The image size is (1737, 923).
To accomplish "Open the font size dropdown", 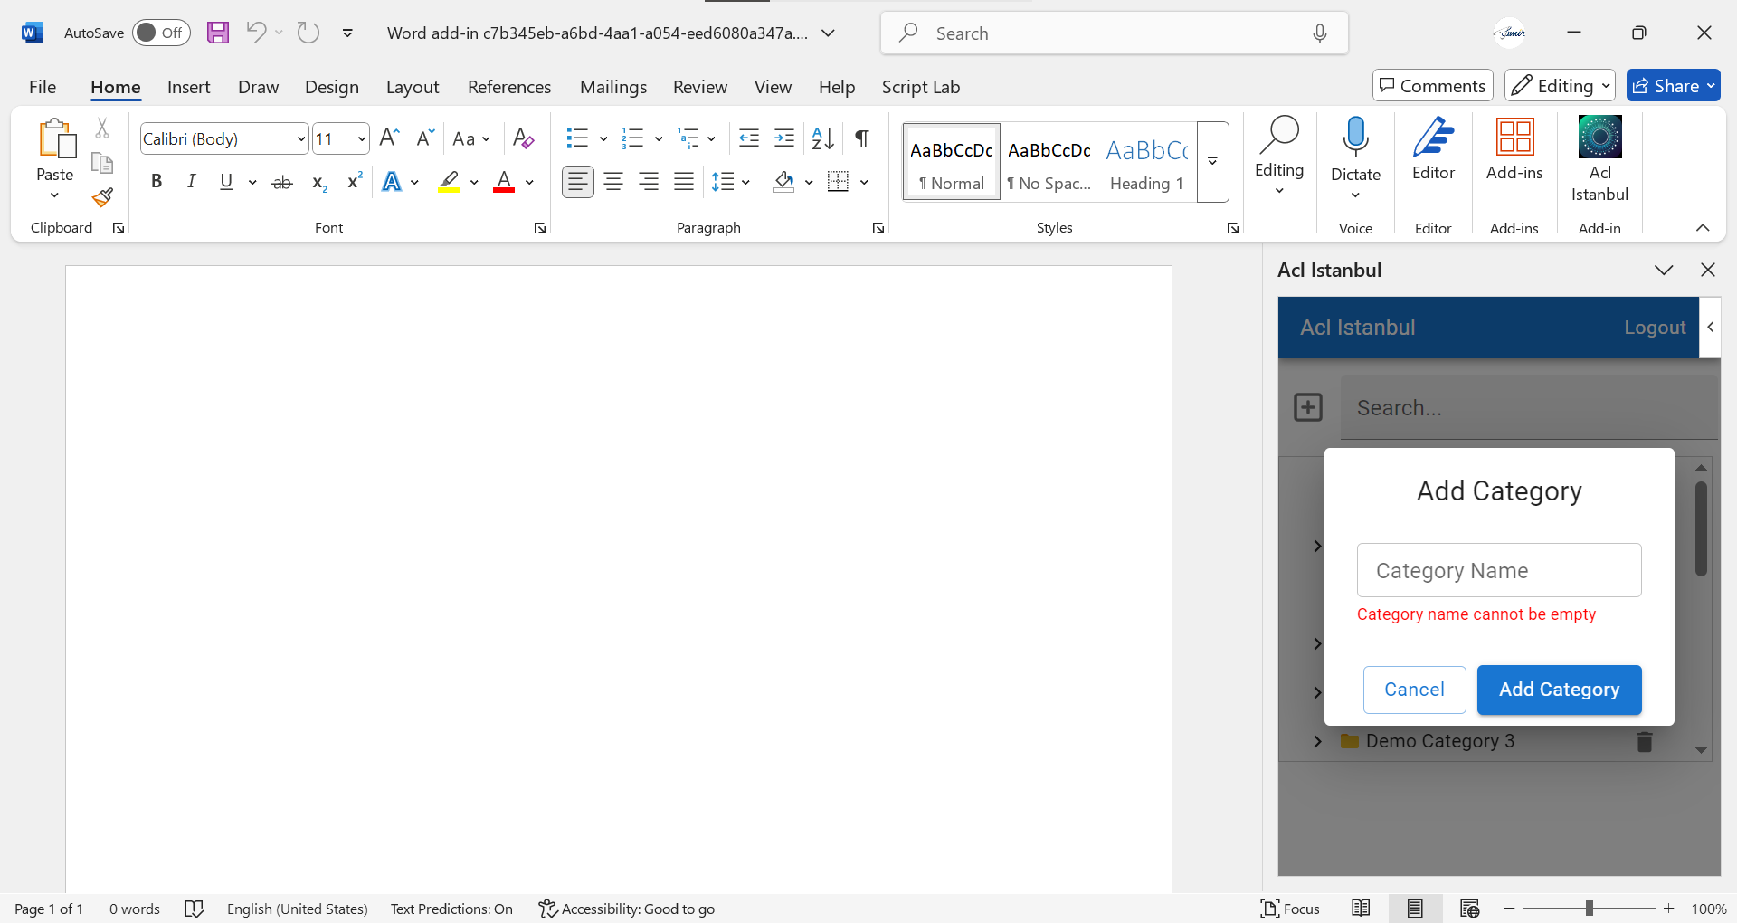I will pyautogui.click(x=362, y=138).
